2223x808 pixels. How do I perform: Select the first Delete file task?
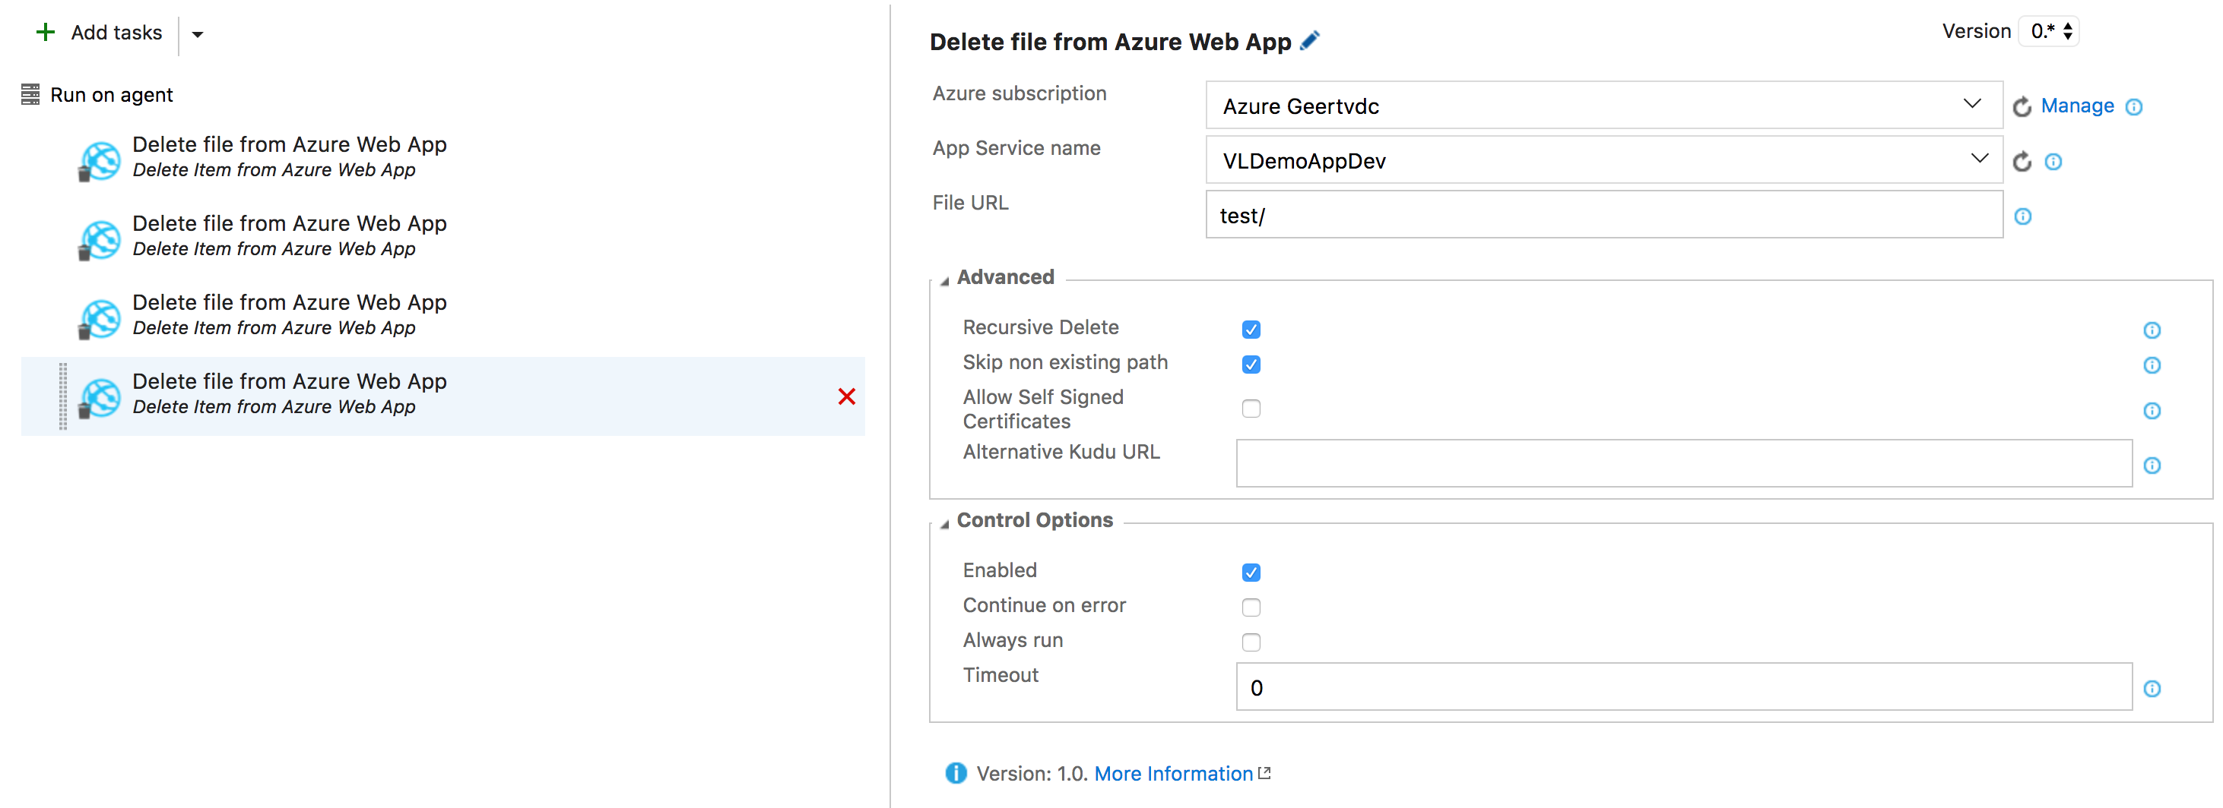click(x=289, y=156)
